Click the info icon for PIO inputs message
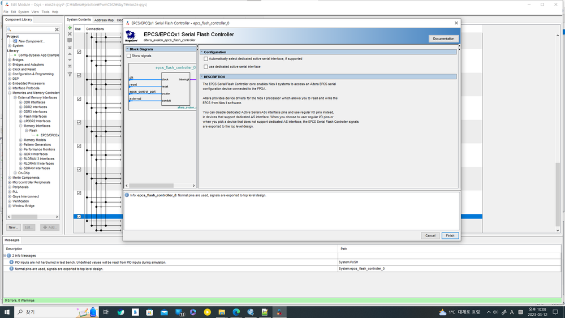The height and width of the screenshot is (318, 565). point(11,262)
